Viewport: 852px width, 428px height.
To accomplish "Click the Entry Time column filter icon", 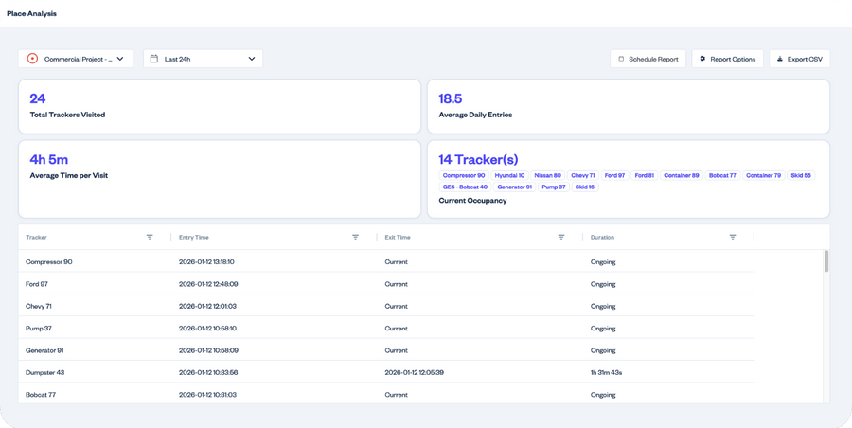I will 355,237.
